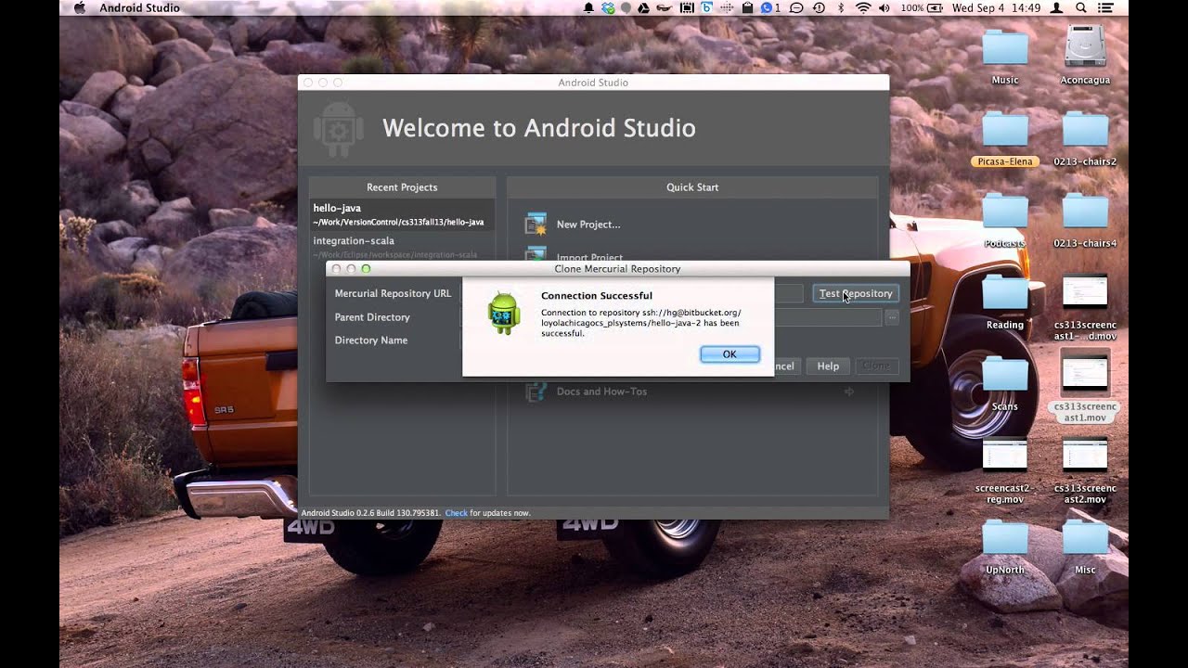The image size is (1188, 668).
Task: Click the Dropbox icon in menu bar
Action: 607,8
